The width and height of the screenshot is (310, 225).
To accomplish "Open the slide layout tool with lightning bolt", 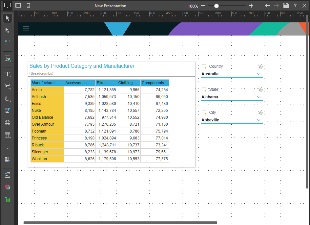I will [x=8, y=59].
